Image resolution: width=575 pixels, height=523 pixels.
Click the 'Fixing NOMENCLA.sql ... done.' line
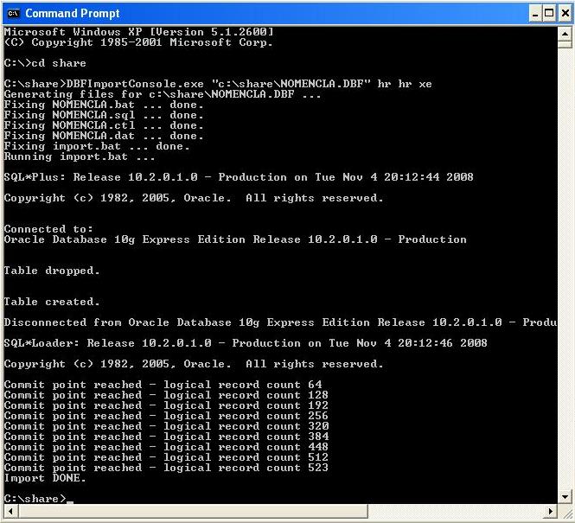point(104,115)
